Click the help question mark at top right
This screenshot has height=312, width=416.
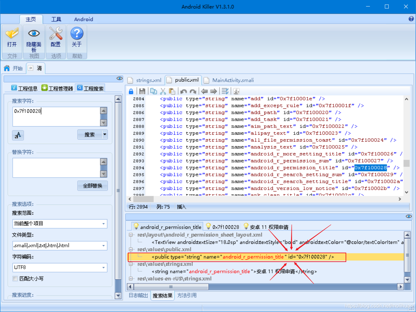[x=411, y=19]
